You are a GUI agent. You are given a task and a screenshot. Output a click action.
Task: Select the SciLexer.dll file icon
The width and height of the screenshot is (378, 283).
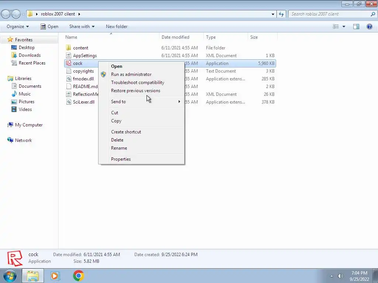pyautogui.click(x=68, y=102)
